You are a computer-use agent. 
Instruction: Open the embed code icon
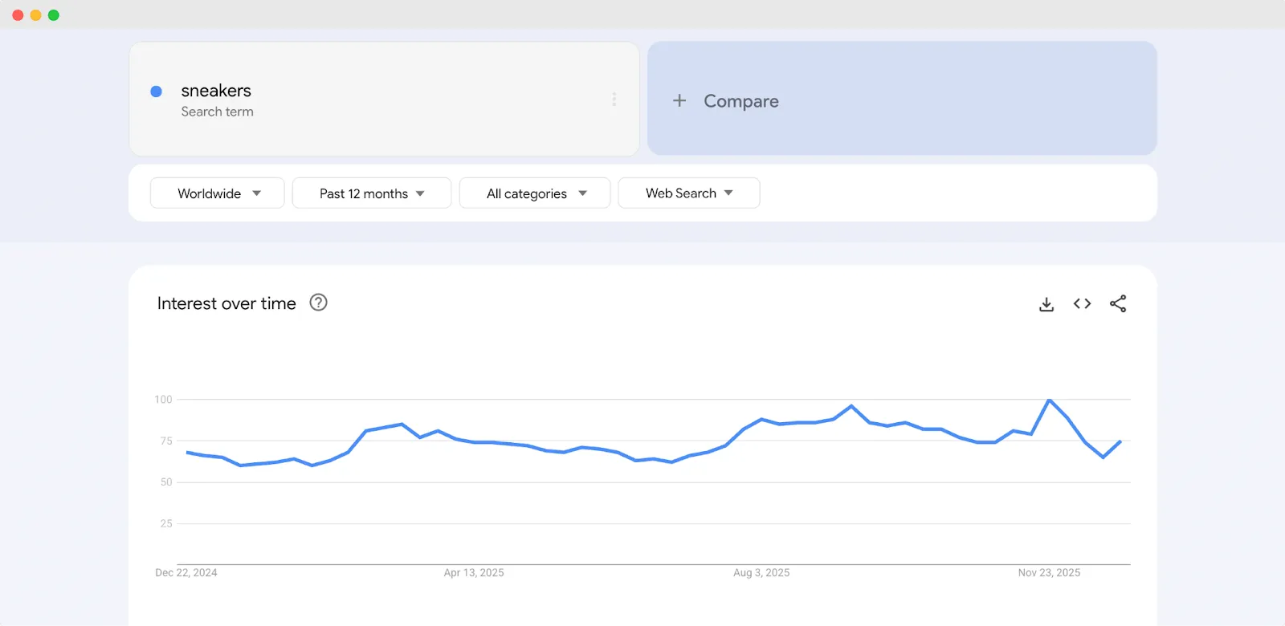coord(1082,303)
